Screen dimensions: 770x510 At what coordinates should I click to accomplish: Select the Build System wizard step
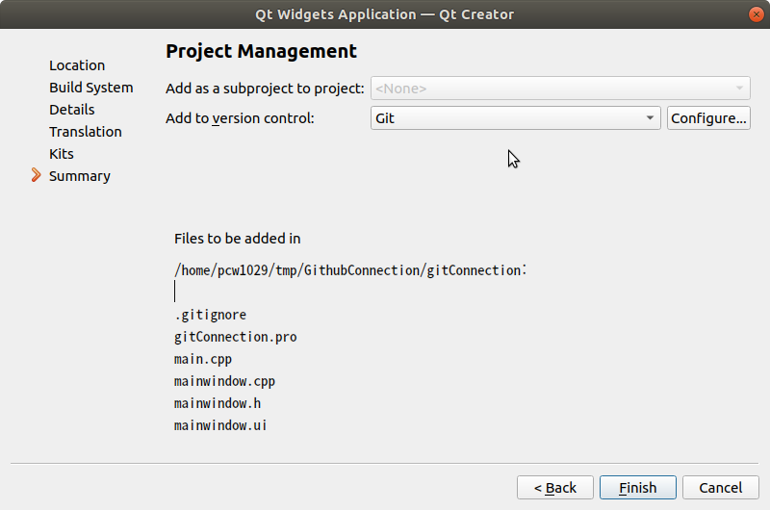click(90, 88)
